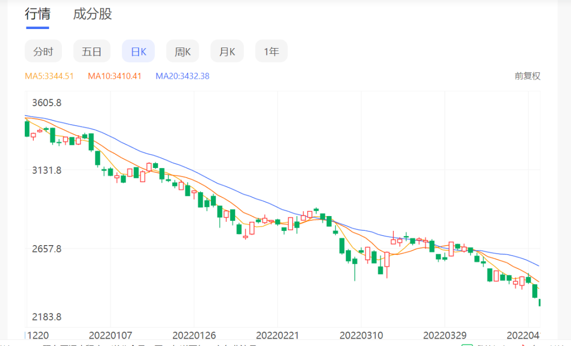Viewport: 571px width, 346px height.
Task: Click the 20220107 date axis label
Action: click(x=110, y=335)
